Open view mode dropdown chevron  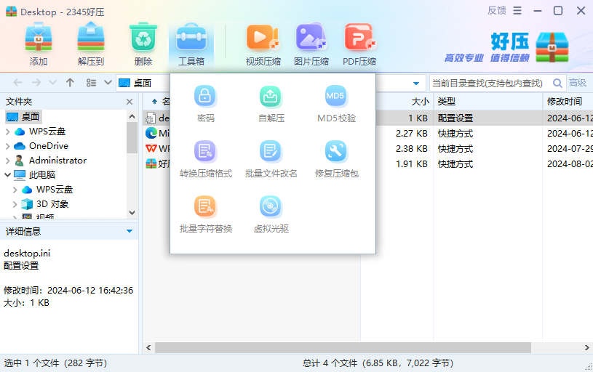pos(108,83)
